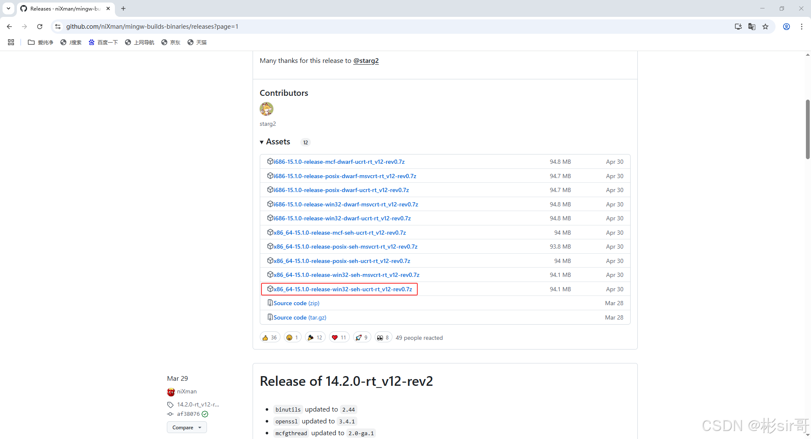This screenshot has width=811, height=439.
Task: Click the starg2 contributor avatar
Action: [x=267, y=109]
